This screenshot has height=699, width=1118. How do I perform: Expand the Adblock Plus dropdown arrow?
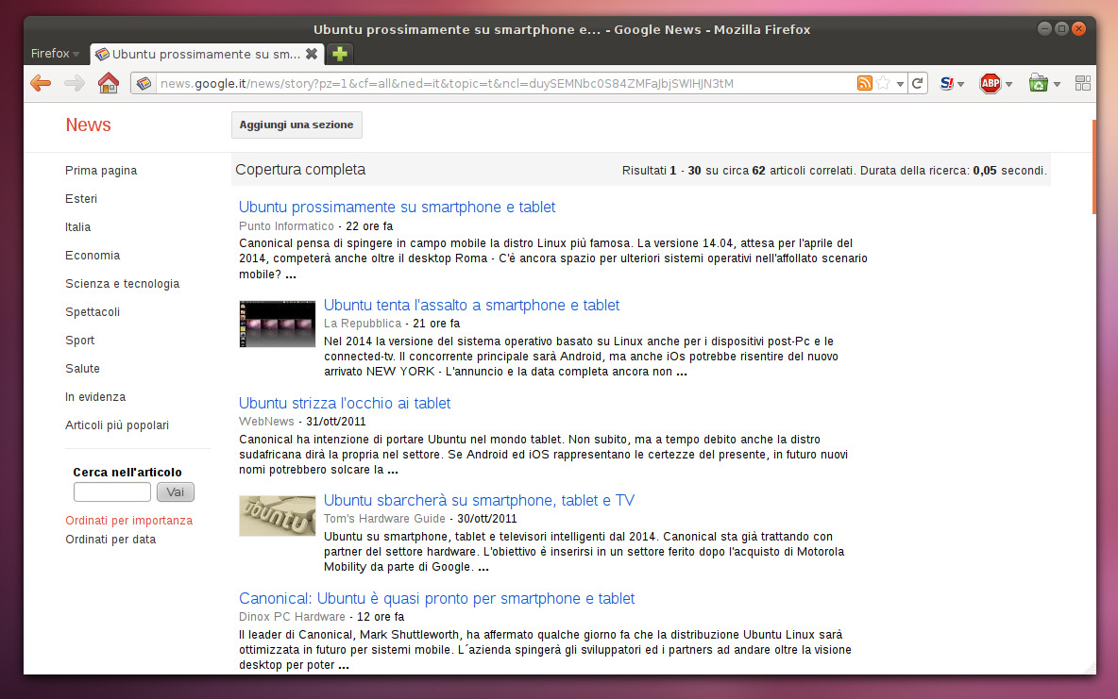click(x=1008, y=84)
